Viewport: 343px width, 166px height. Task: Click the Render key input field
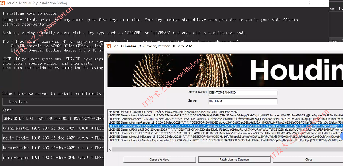(54, 138)
